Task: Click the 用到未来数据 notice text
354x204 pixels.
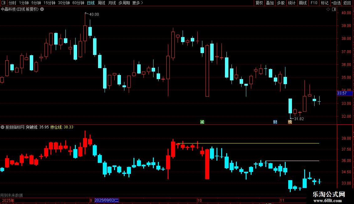Action: click(12, 195)
